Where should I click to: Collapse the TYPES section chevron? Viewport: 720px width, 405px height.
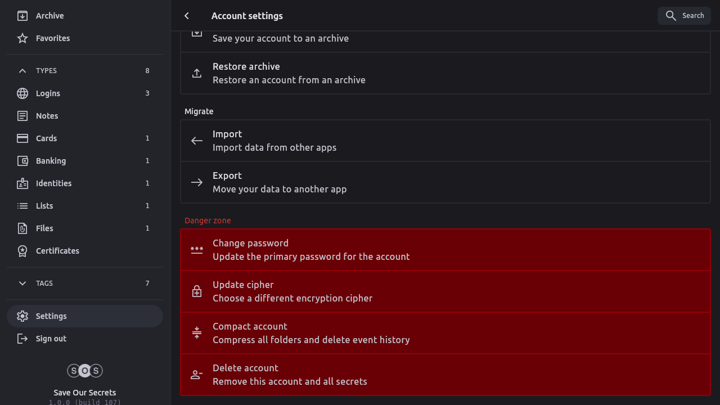click(x=22, y=71)
